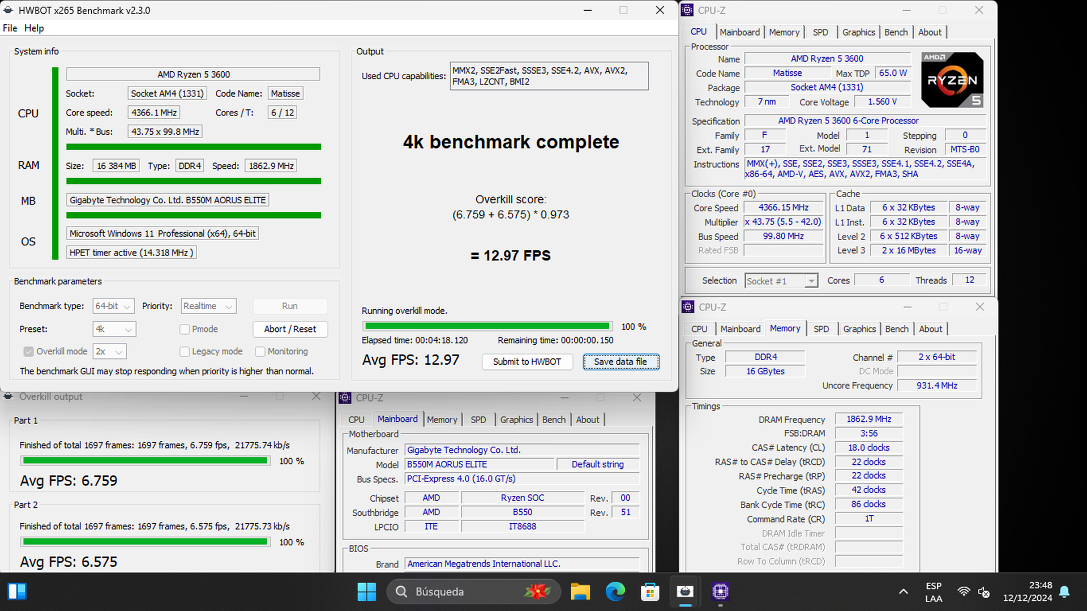This screenshot has width=1087, height=611.
Task: Open File Explorer from the taskbar
Action: [580, 592]
